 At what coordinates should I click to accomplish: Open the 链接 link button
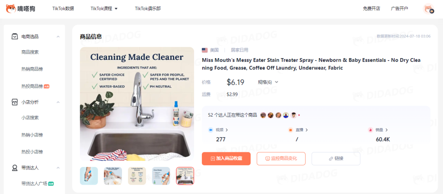[336, 158]
